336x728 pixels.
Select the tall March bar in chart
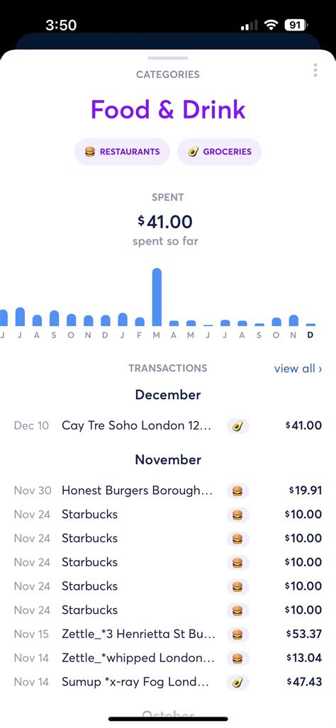coord(157,297)
